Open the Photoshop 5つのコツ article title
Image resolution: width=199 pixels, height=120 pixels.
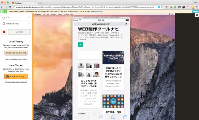pos(113,72)
